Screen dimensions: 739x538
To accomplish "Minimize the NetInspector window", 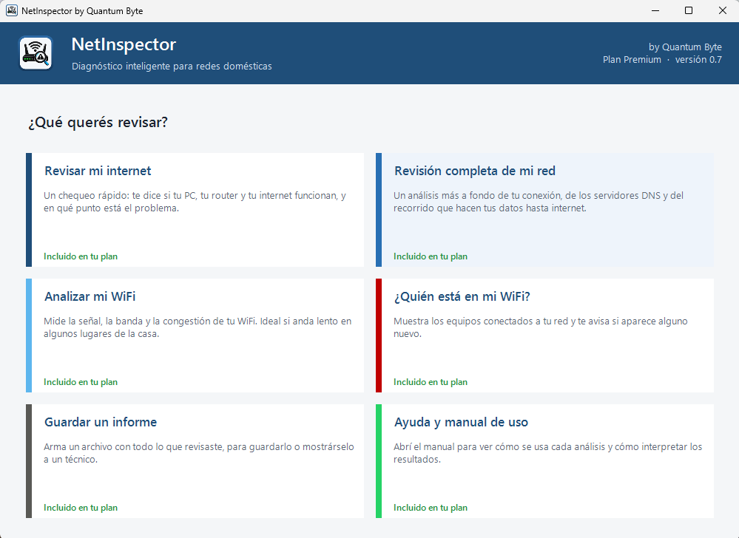I will (x=655, y=10).
